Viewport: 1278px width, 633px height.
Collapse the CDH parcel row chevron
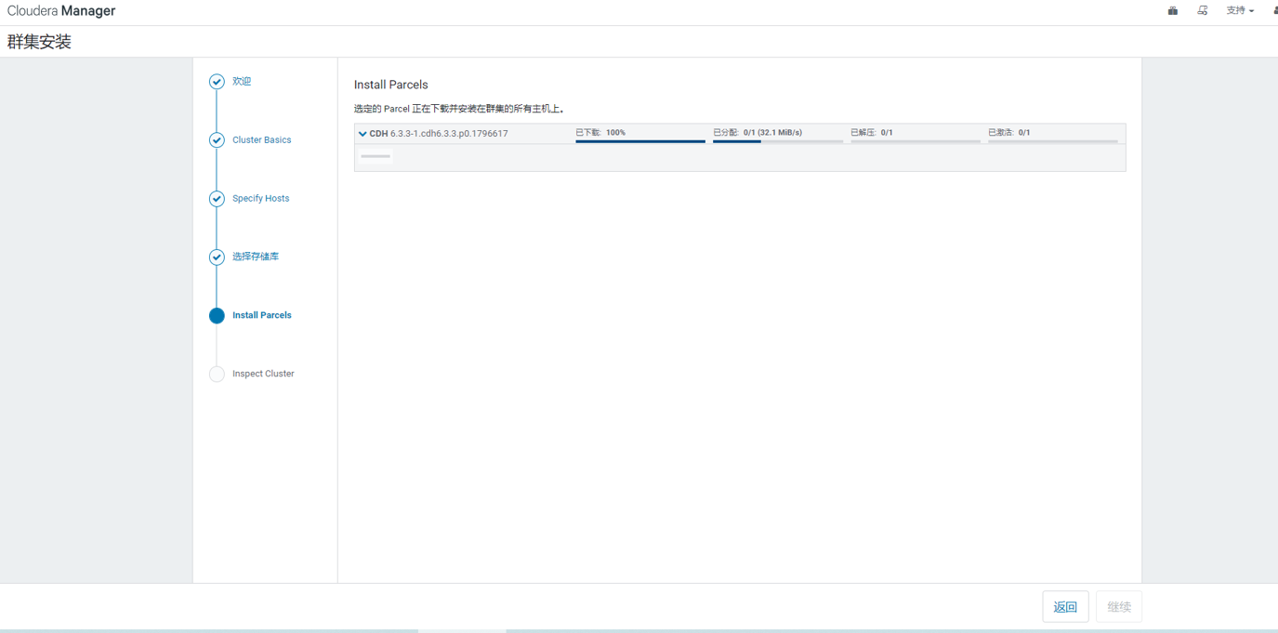click(x=362, y=134)
